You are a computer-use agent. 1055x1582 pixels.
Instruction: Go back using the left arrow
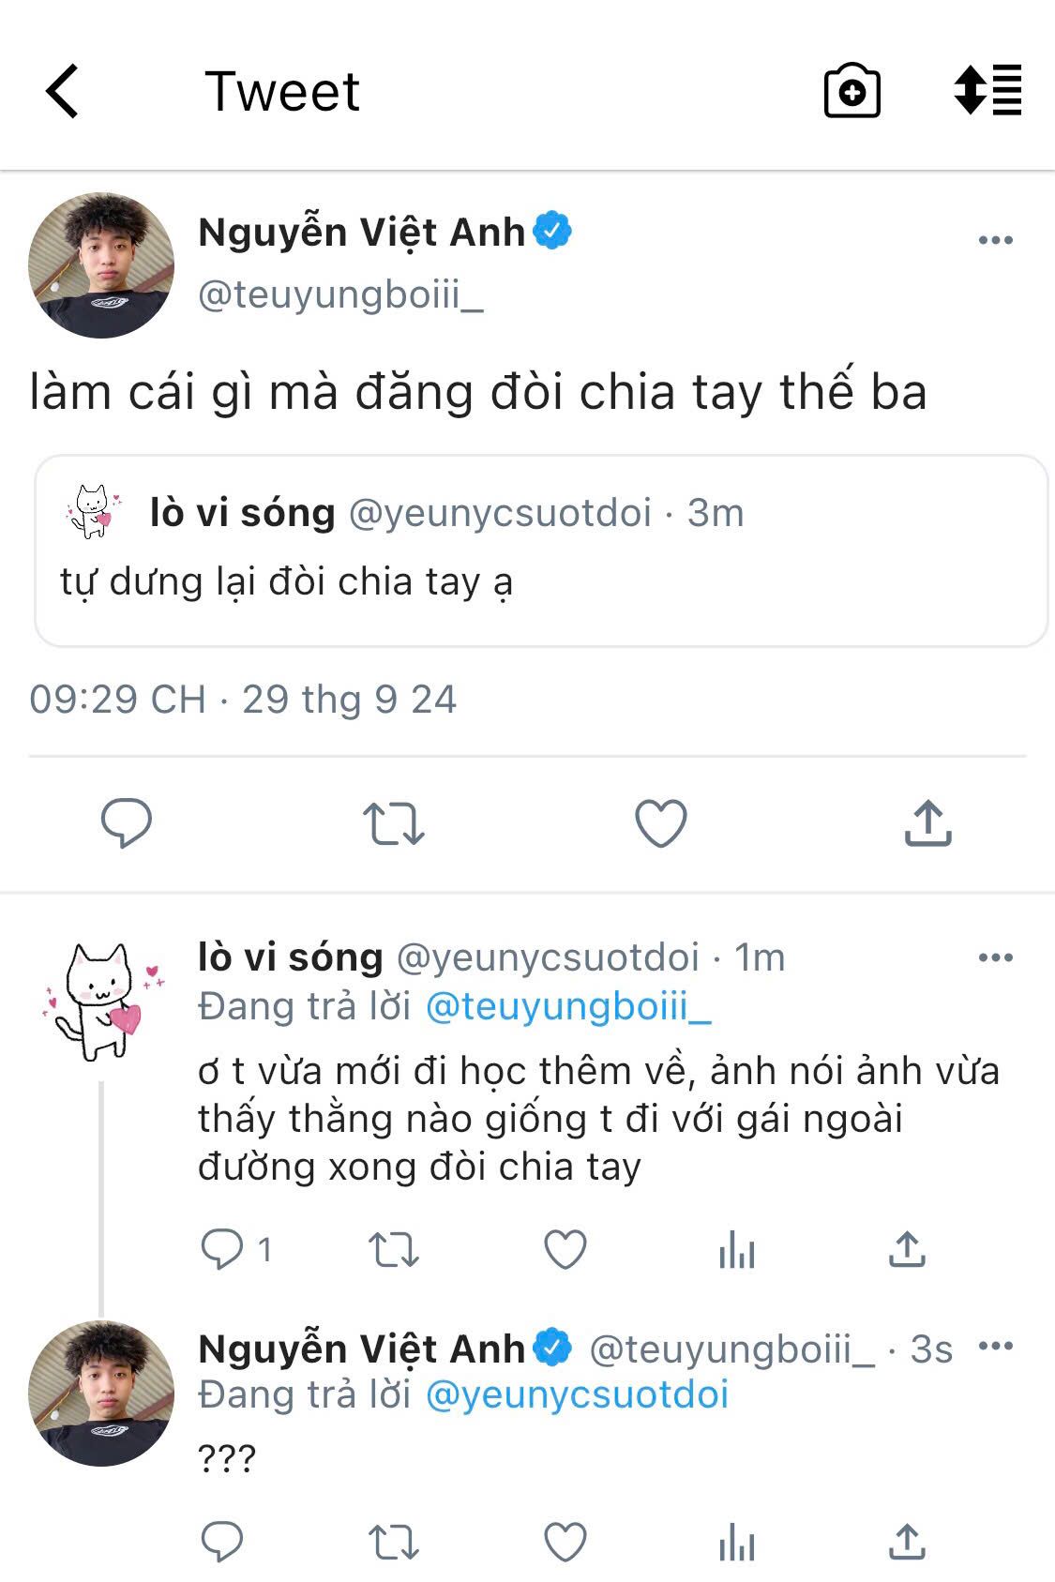62,91
